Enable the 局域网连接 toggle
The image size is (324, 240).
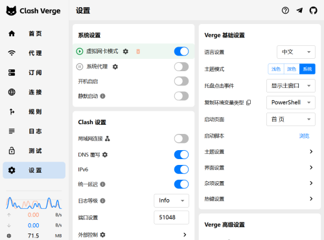[x=181, y=138]
